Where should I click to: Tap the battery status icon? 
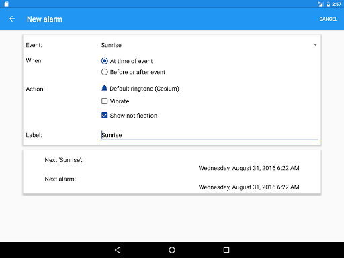(328, 4)
